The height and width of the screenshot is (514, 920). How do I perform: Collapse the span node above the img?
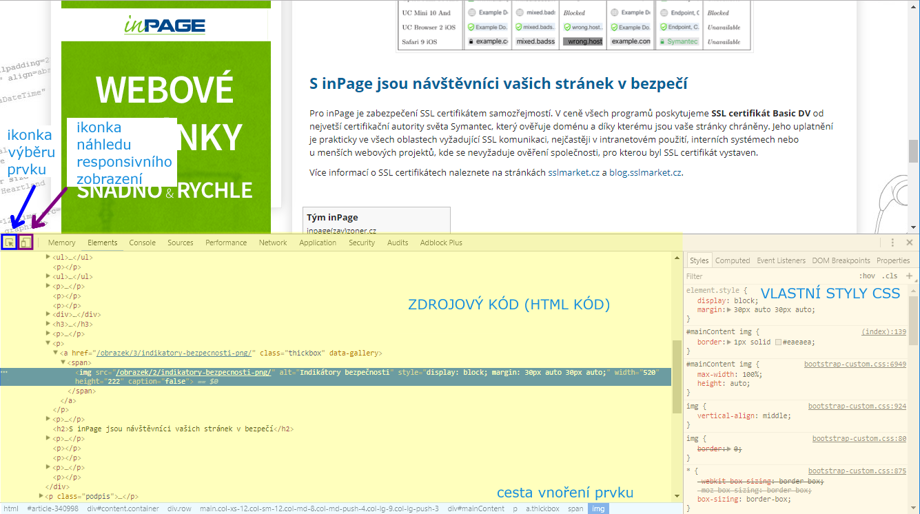(x=63, y=362)
